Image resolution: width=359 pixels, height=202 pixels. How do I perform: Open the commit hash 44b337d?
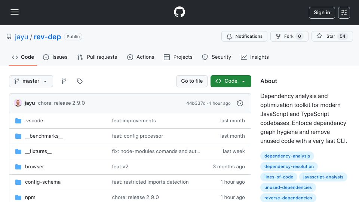[196, 103]
